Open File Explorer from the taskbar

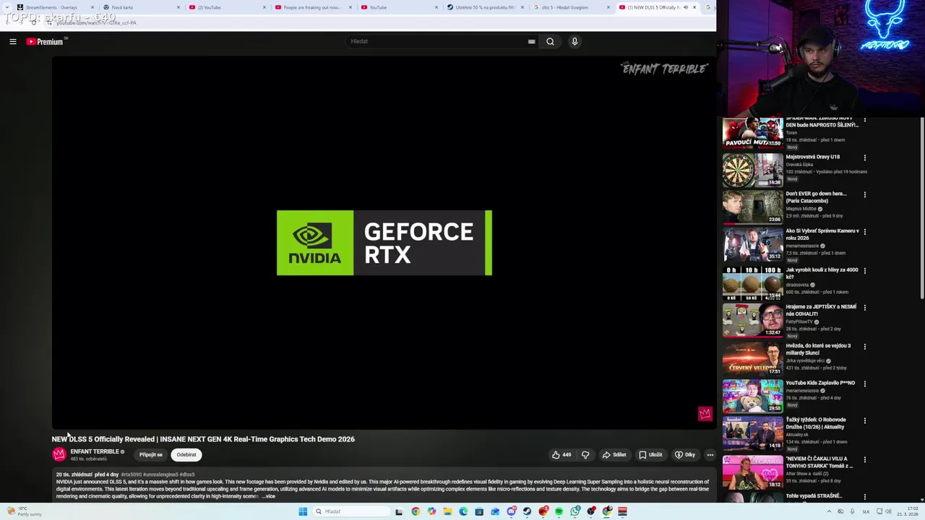[447, 511]
